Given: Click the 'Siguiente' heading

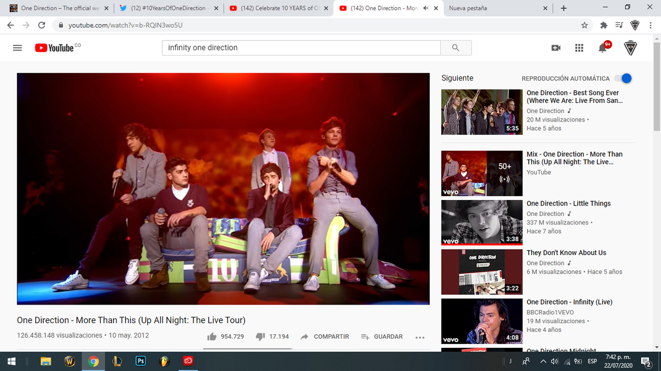Looking at the screenshot, I should click(457, 78).
